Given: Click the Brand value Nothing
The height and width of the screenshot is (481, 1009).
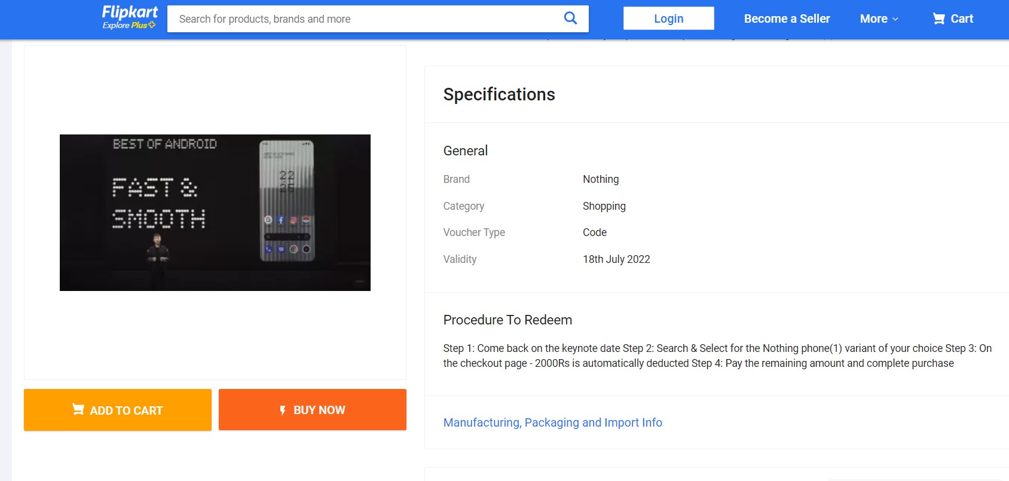Looking at the screenshot, I should pos(601,179).
